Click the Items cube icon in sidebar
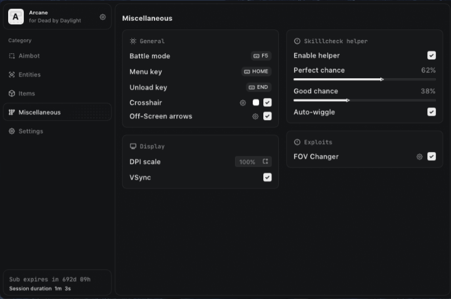451x299 pixels. point(12,94)
